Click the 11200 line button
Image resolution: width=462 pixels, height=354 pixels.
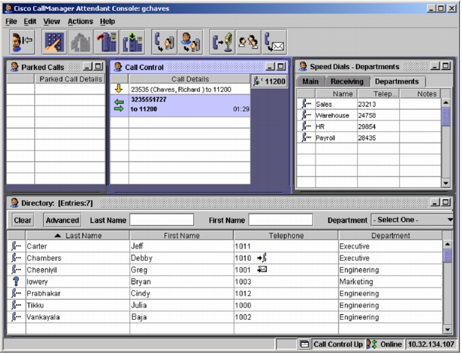(x=270, y=81)
